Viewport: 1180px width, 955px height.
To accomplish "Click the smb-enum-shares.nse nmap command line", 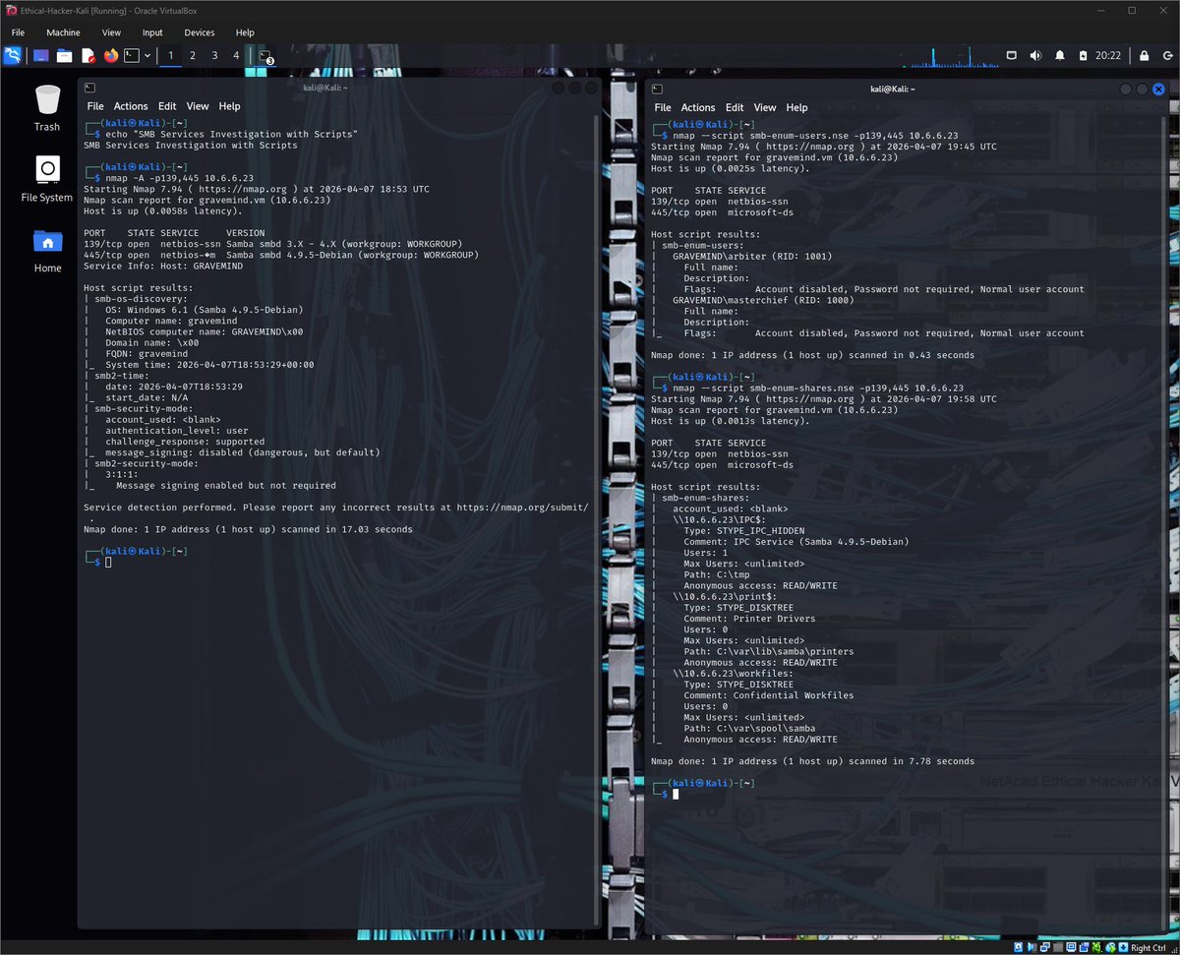I will (816, 388).
